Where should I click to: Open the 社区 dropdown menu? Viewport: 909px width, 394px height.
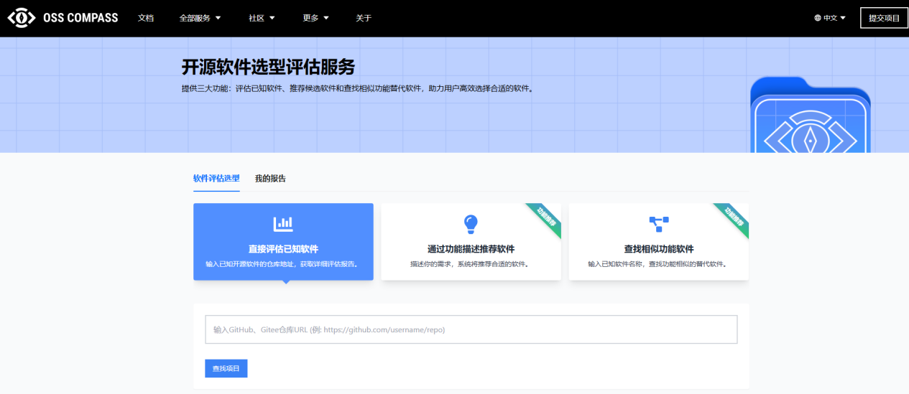pyautogui.click(x=262, y=18)
